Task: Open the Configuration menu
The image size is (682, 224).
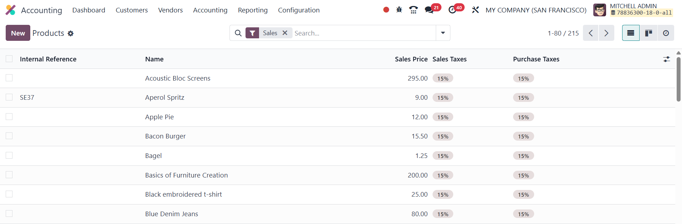Action: tap(299, 10)
